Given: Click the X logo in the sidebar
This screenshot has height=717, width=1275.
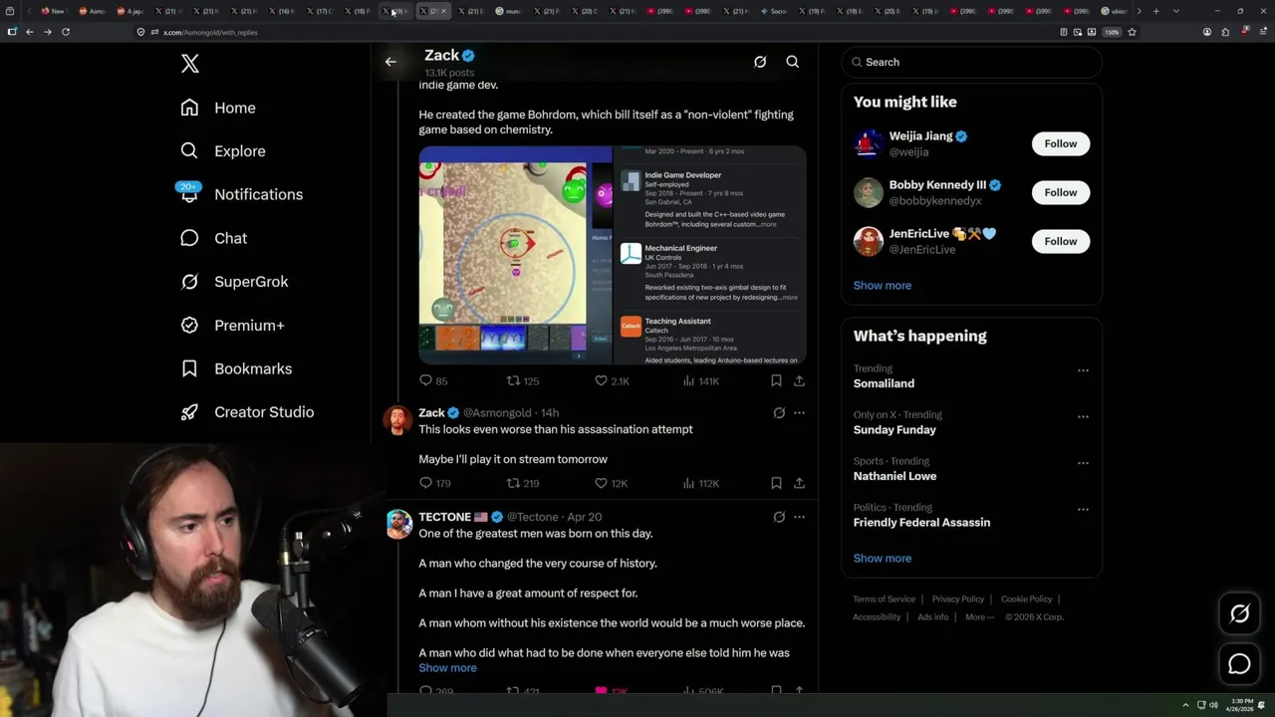Looking at the screenshot, I should pyautogui.click(x=189, y=64).
